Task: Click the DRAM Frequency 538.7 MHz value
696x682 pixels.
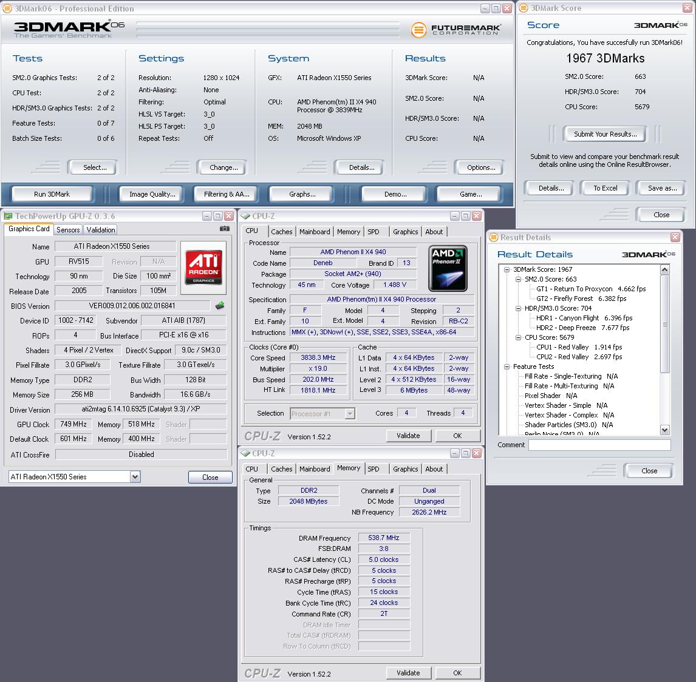Action: click(383, 538)
